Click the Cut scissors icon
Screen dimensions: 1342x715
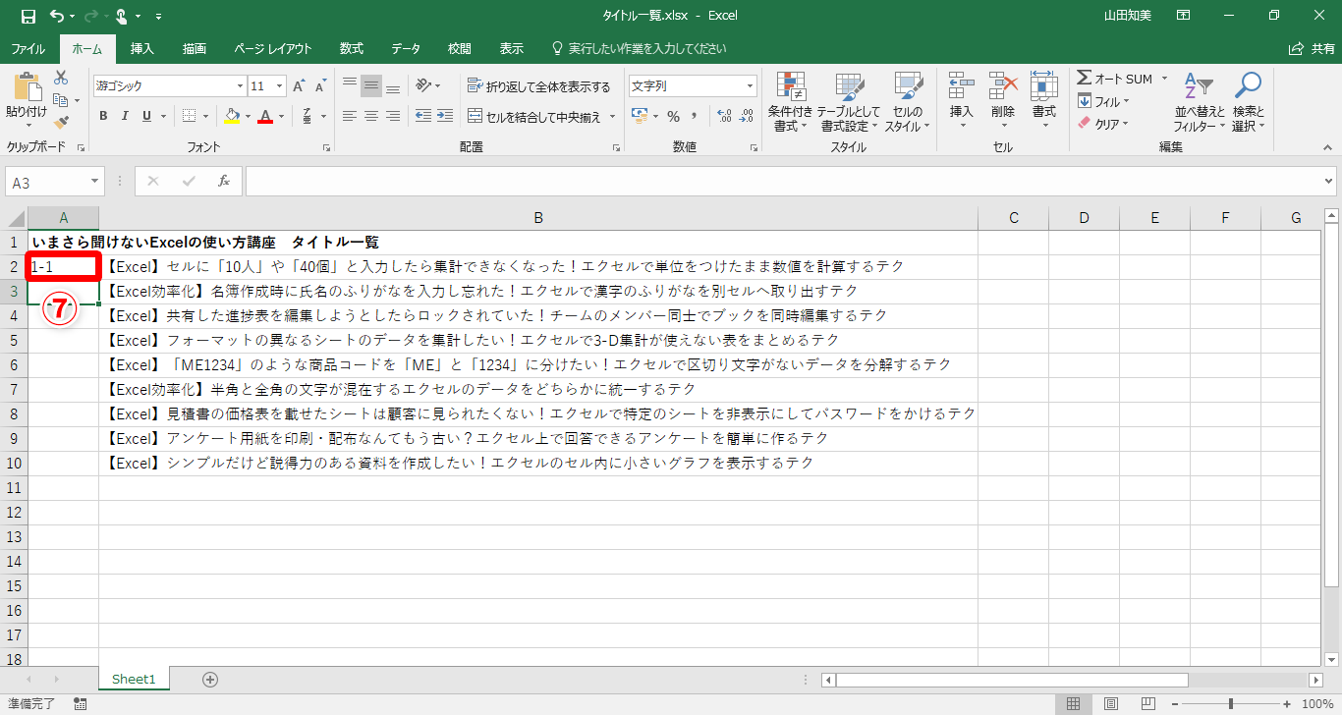click(x=61, y=78)
